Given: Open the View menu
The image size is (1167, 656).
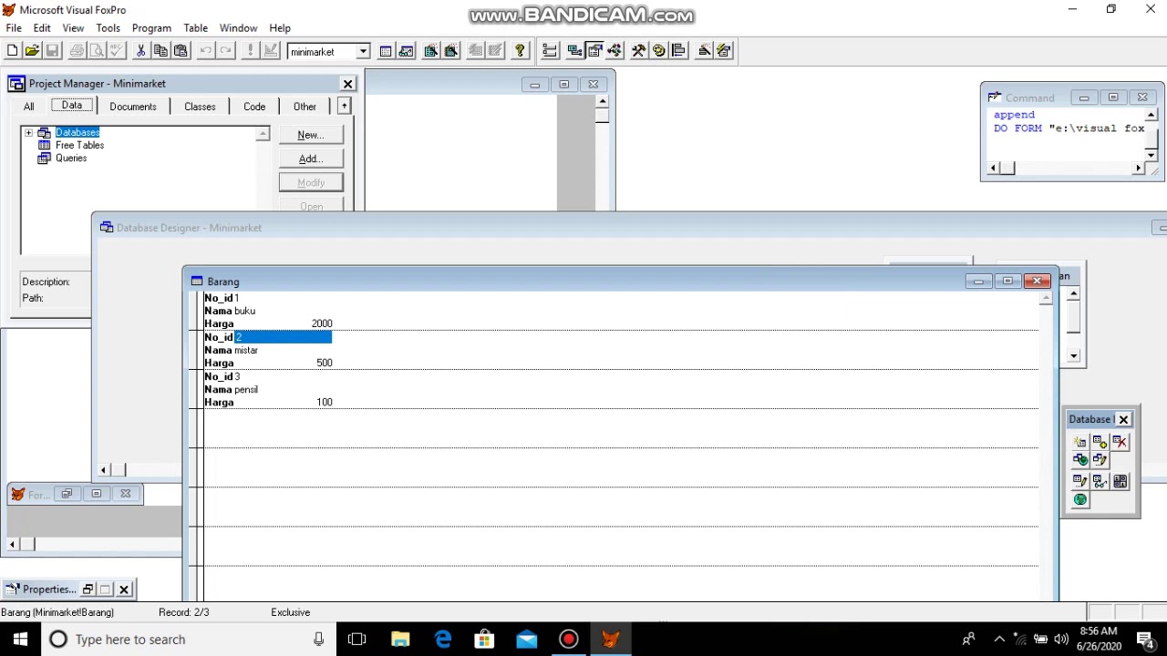Looking at the screenshot, I should point(73,28).
